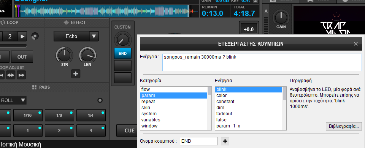Click the loop OUT button
Image resolution: width=365 pixels, height=148 pixels.
pyautogui.click(x=22, y=57)
